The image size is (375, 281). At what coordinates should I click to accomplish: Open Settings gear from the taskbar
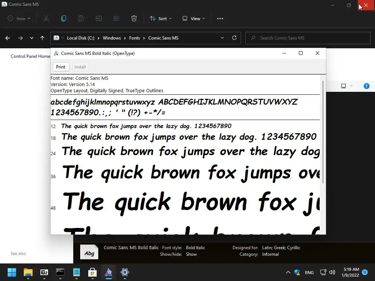tap(125, 272)
